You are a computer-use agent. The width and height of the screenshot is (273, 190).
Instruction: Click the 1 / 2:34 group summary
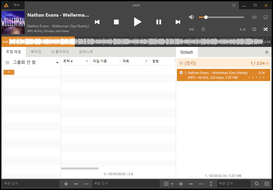(258, 63)
